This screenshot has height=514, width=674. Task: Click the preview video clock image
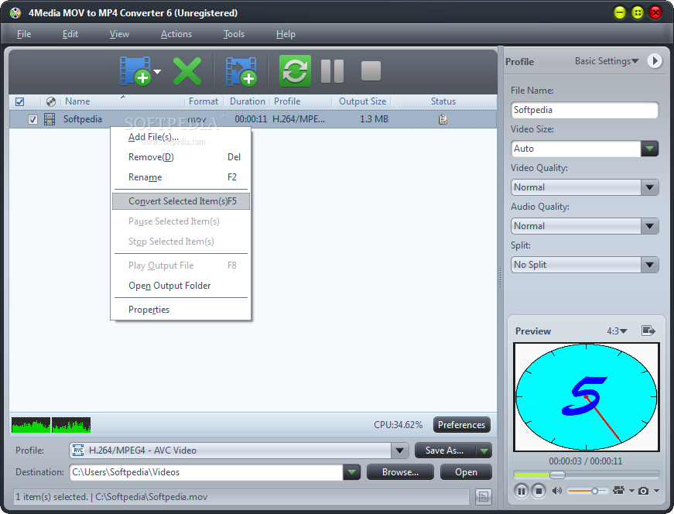(586, 397)
